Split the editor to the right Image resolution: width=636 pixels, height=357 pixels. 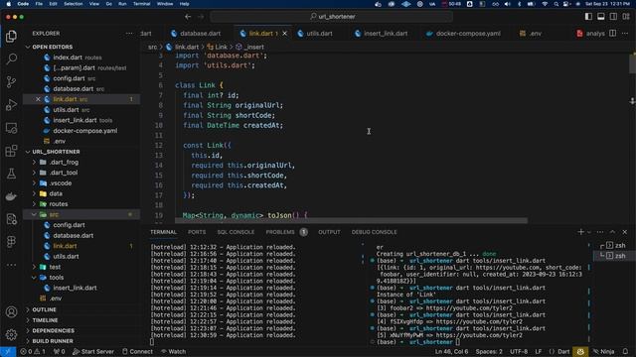click(x=612, y=33)
